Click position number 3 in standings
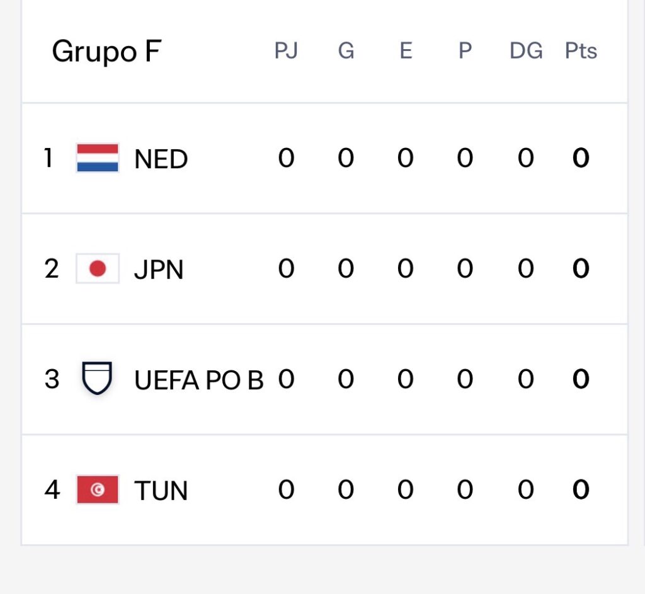 click(52, 379)
